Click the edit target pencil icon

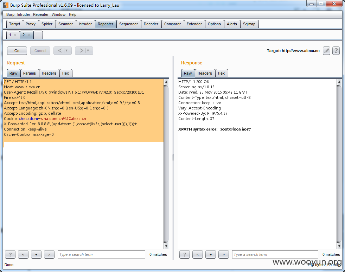pos(326,51)
